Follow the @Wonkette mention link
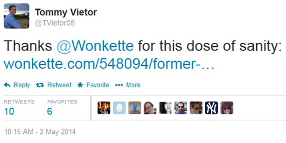This screenshot has height=143, width=286. click(95, 46)
